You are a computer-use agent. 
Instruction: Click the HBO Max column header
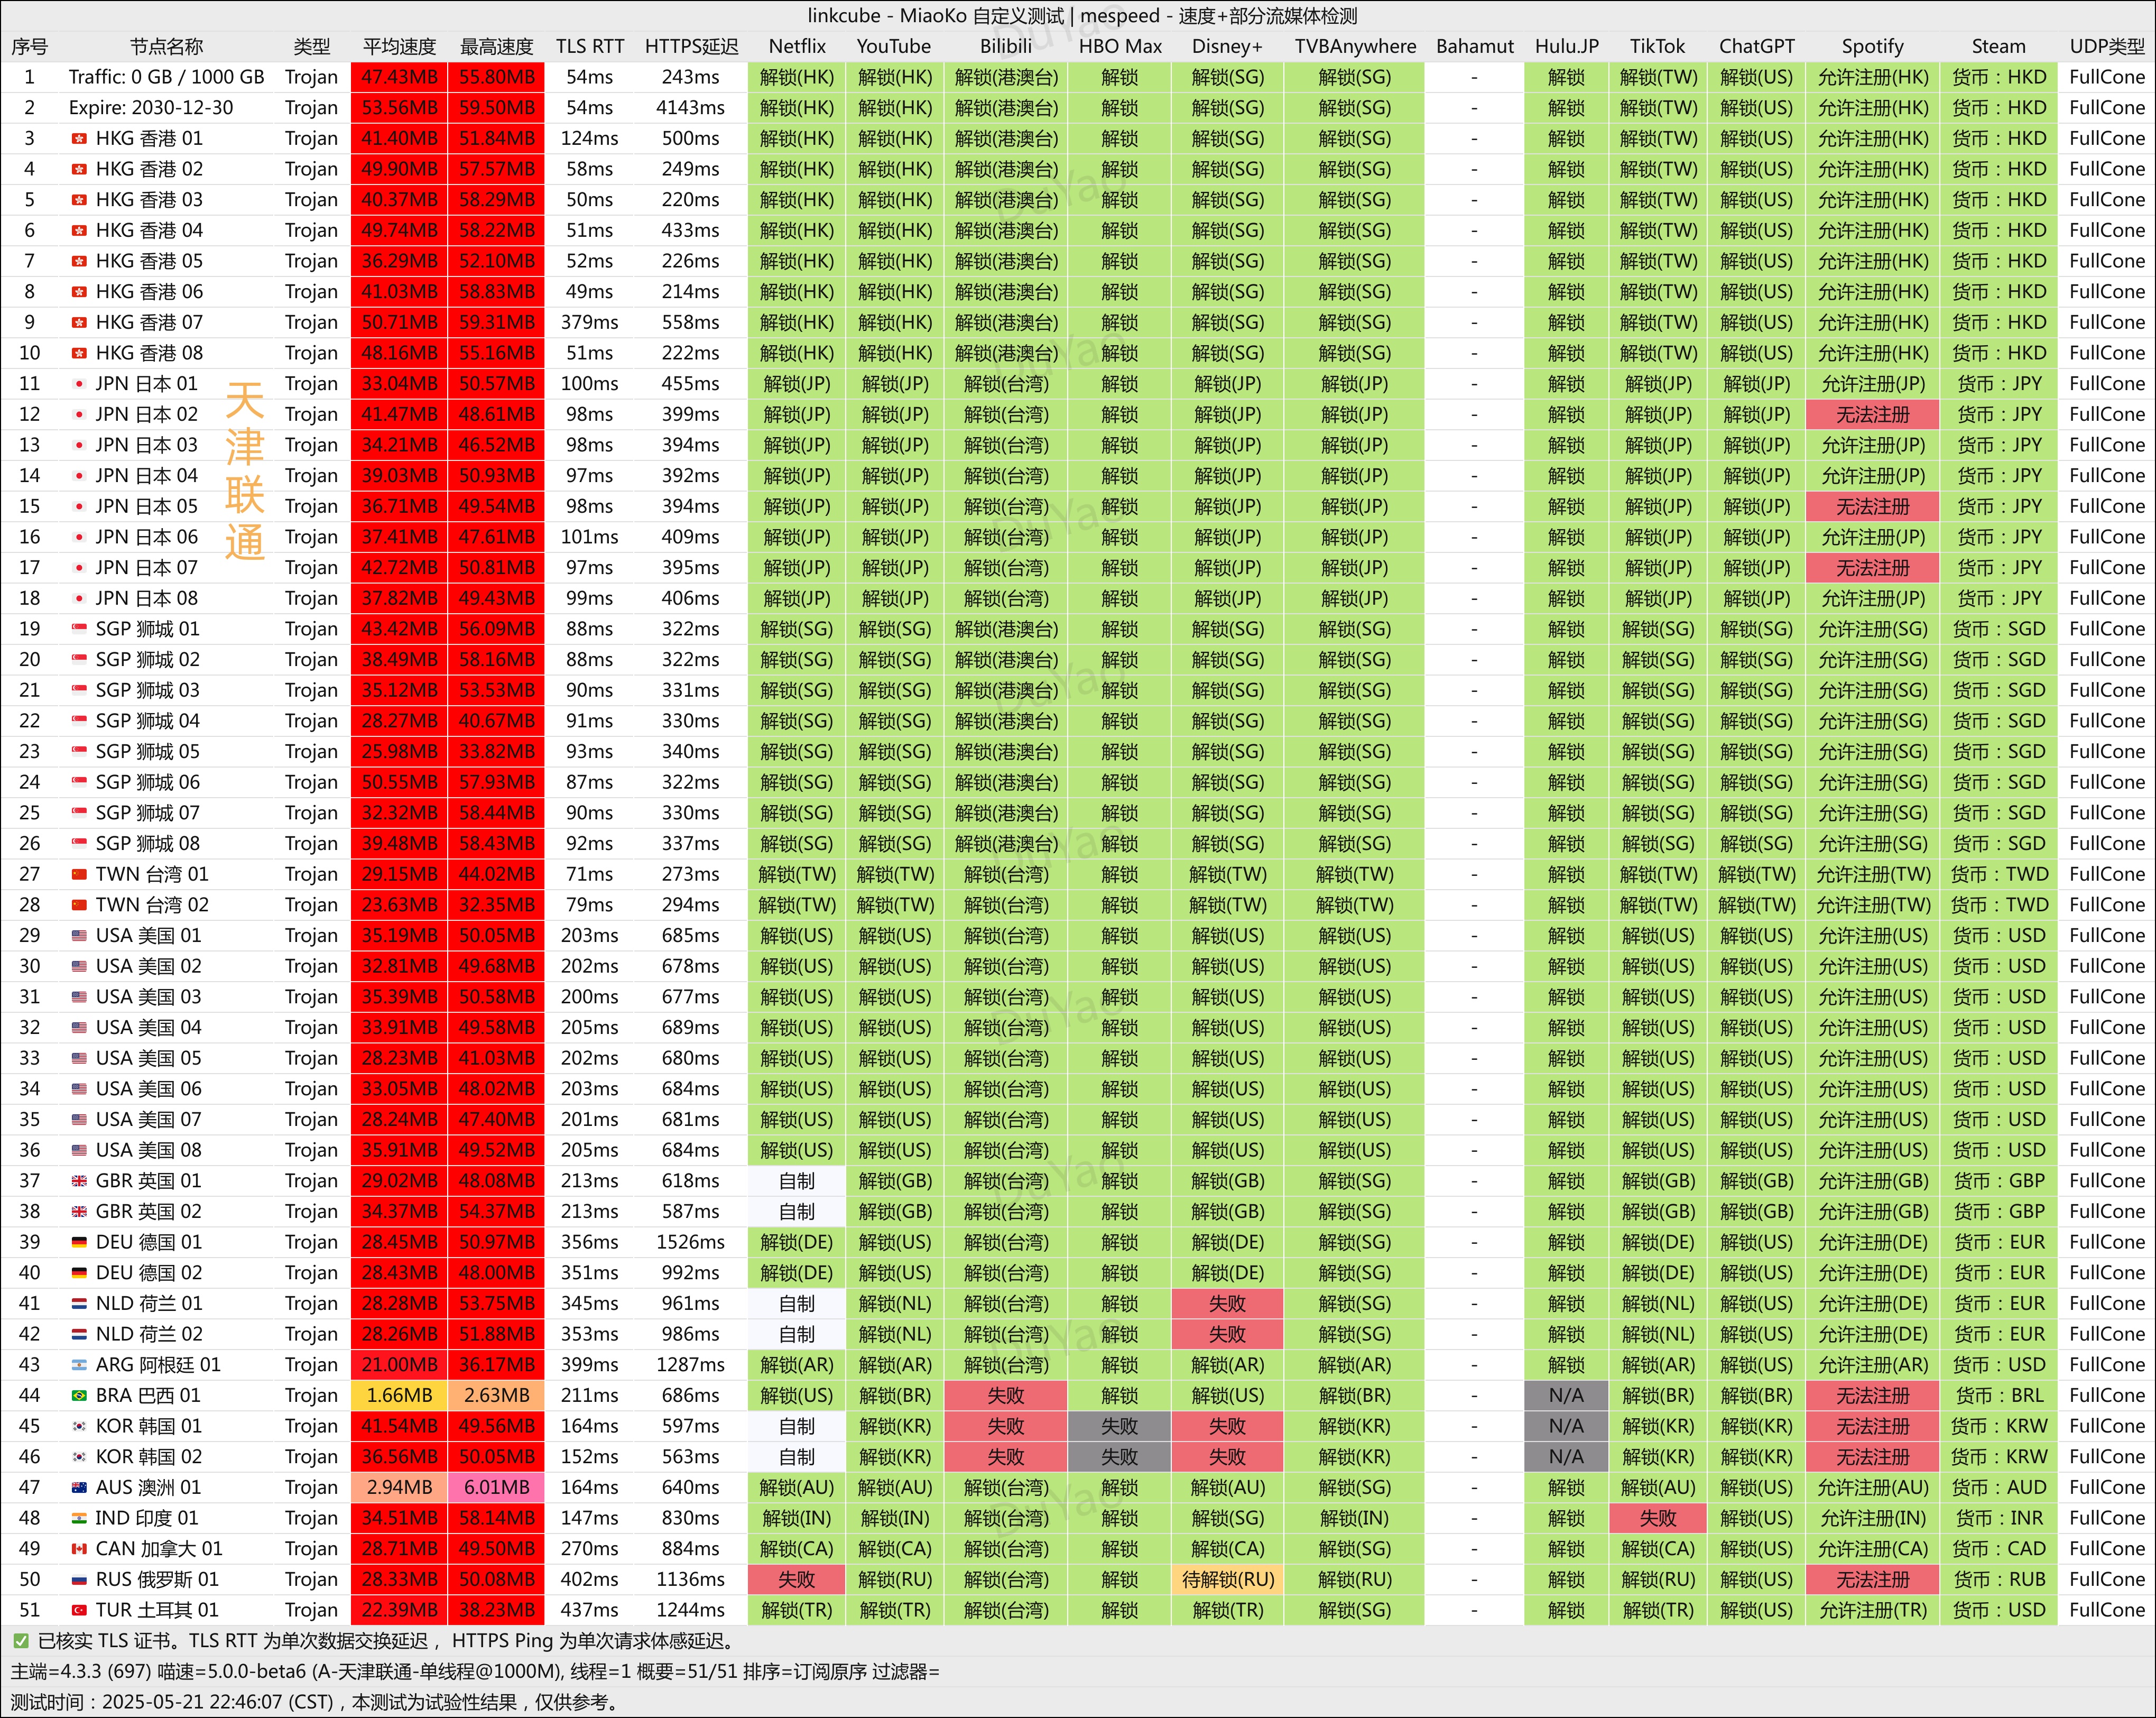[1120, 47]
